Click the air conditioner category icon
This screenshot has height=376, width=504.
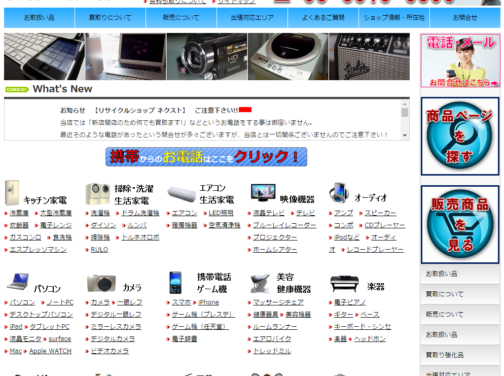pyautogui.click(x=182, y=194)
